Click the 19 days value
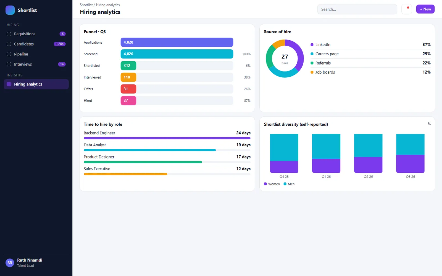The height and width of the screenshot is (276, 442). pos(243,145)
